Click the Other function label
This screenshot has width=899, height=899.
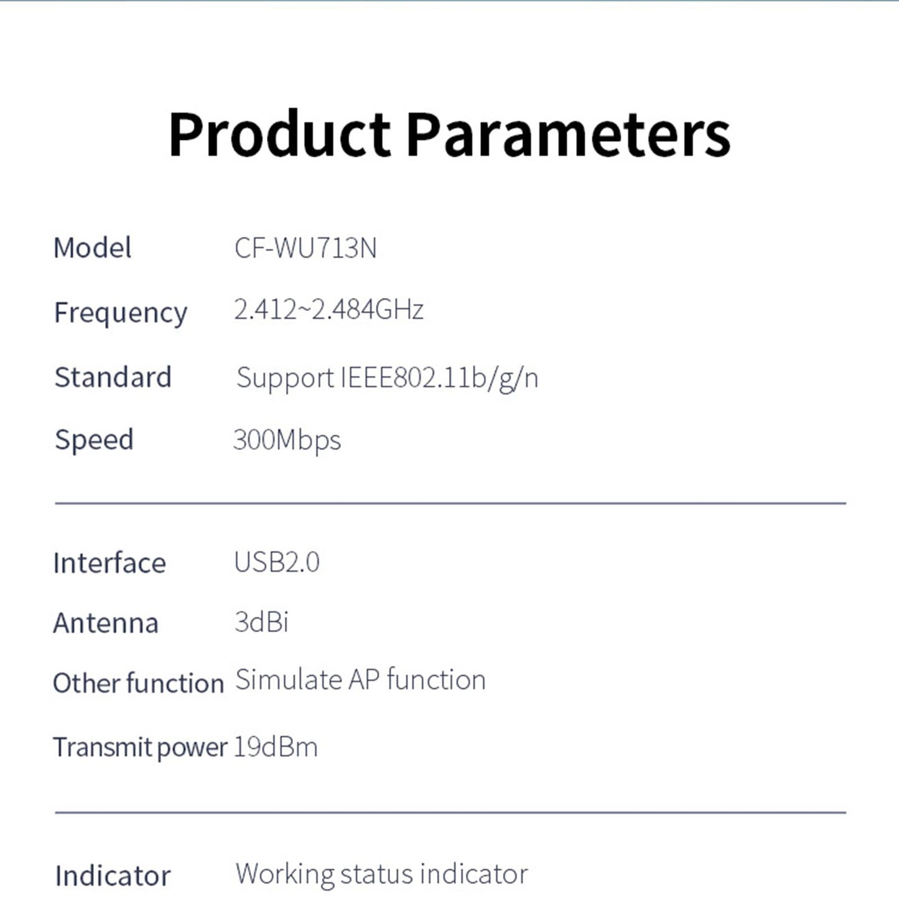(x=138, y=683)
